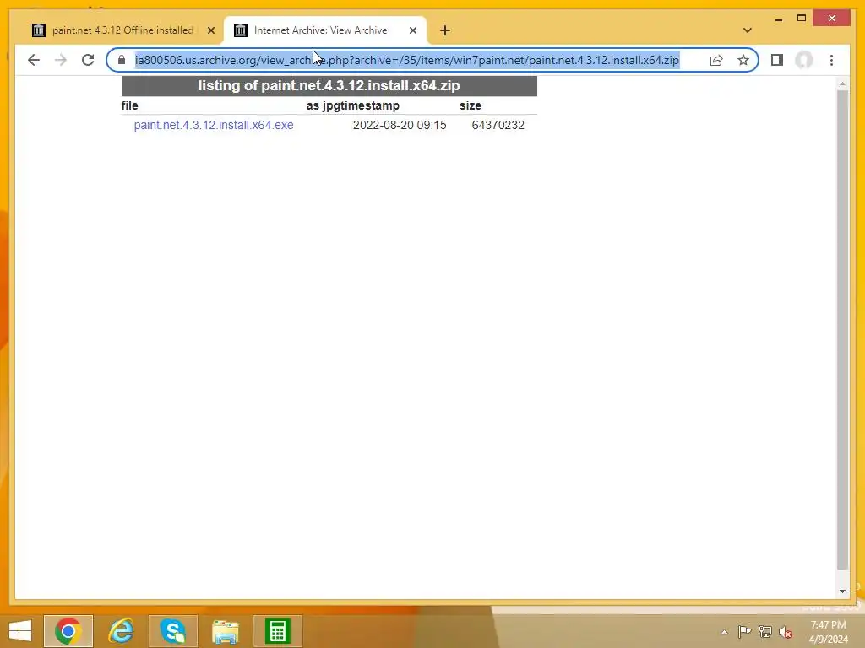Click the listing of paint.net.4.3.12.install.x64.zip heading

tap(329, 86)
